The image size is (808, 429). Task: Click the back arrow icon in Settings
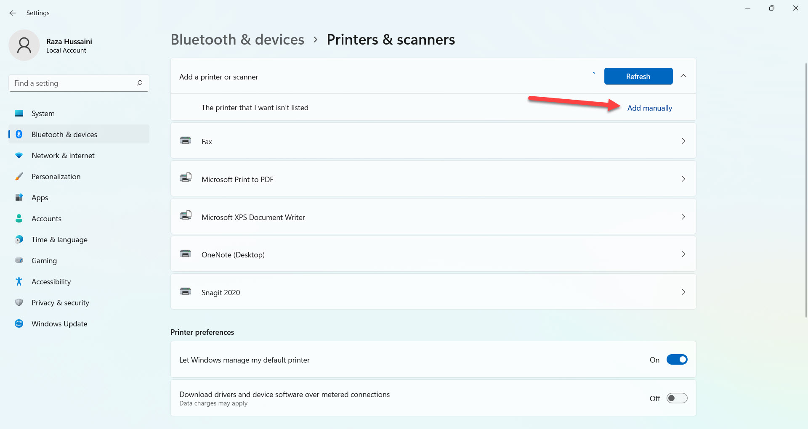pos(13,13)
